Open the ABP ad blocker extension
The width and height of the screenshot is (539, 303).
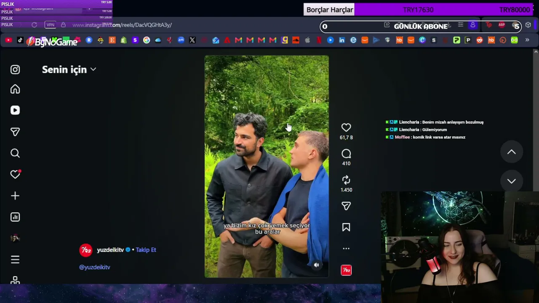(x=502, y=25)
